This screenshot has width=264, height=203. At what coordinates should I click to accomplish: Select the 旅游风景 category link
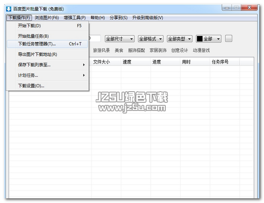click(x=102, y=50)
